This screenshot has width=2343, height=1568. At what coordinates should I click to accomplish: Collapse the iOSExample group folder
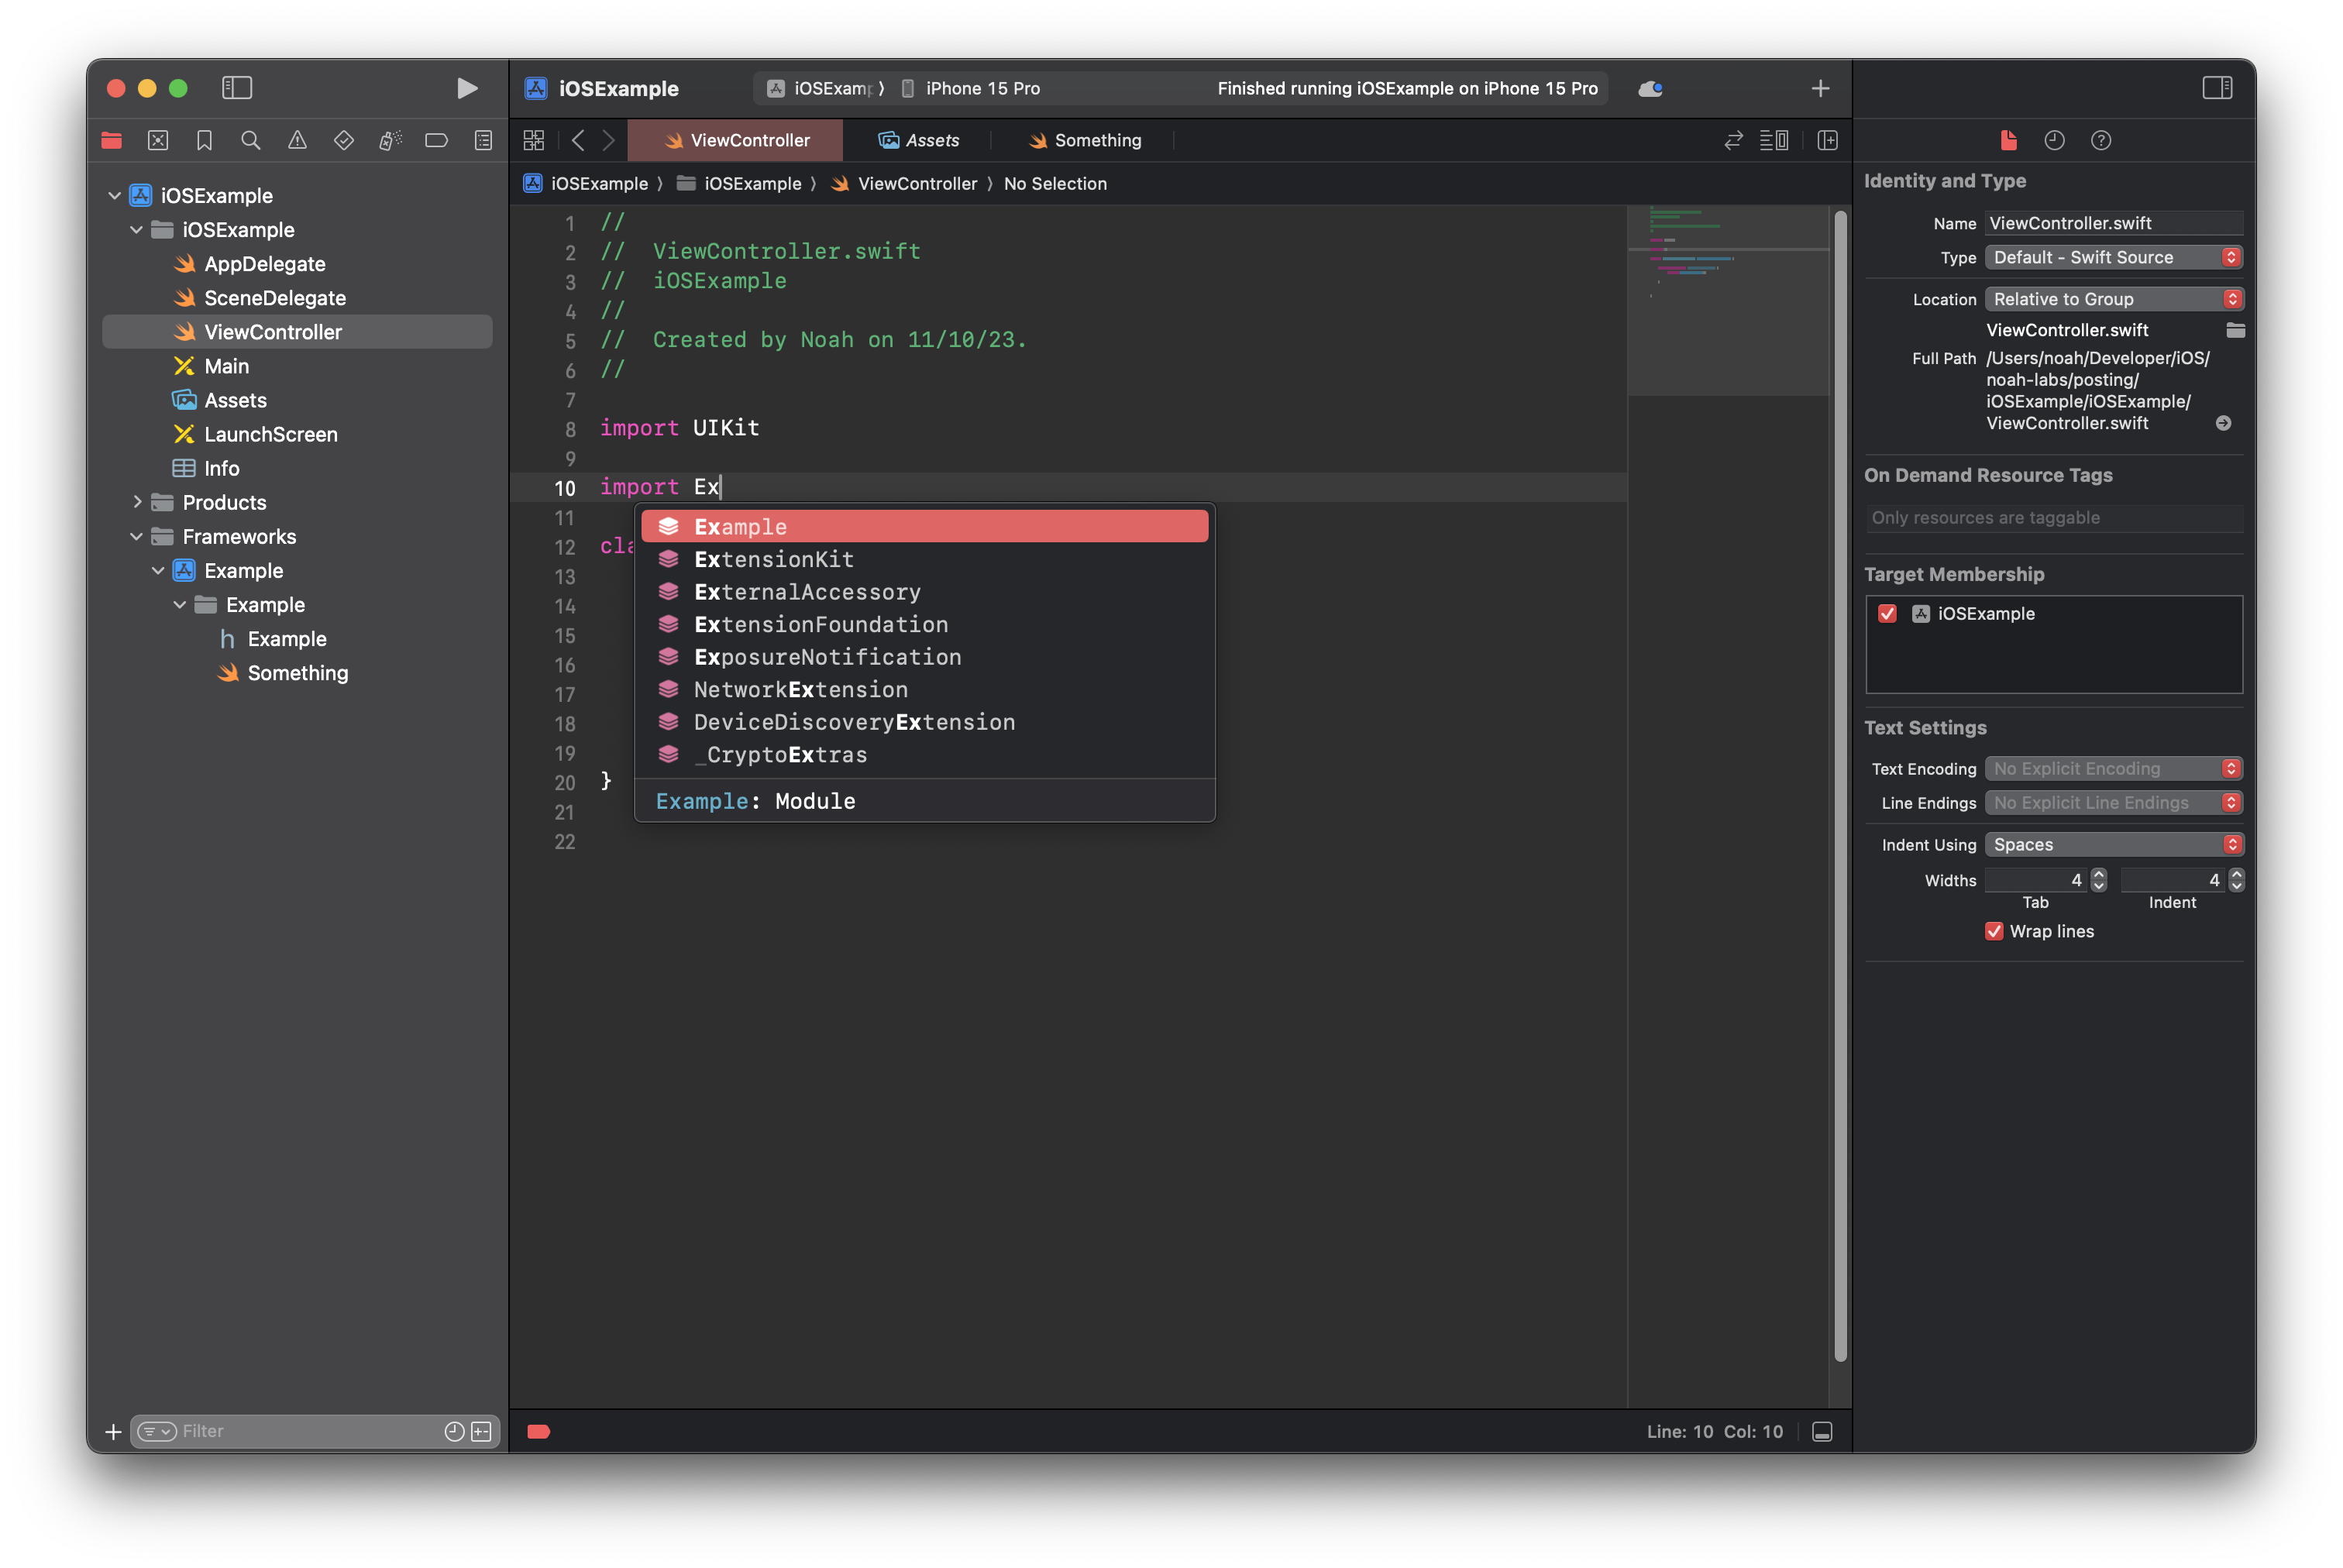(137, 230)
